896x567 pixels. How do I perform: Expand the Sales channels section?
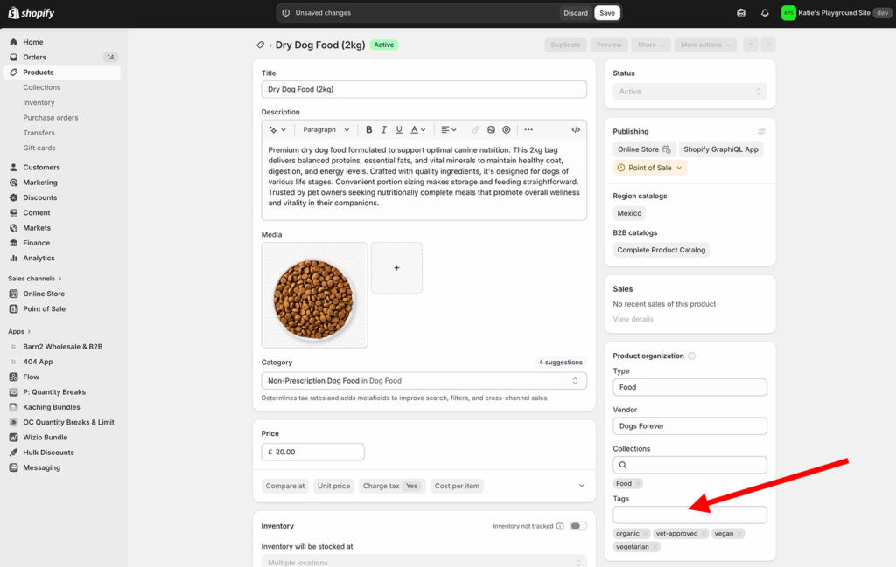tap(35, 279)
